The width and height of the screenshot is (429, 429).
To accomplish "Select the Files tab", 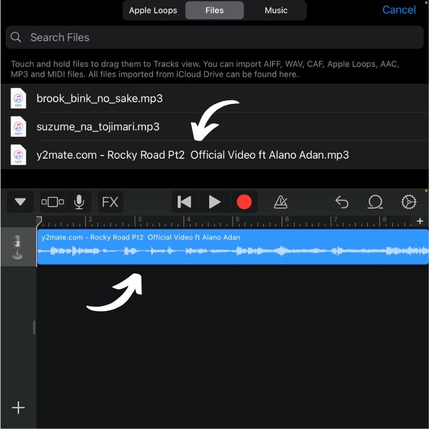I will click(x=214, y=10).
